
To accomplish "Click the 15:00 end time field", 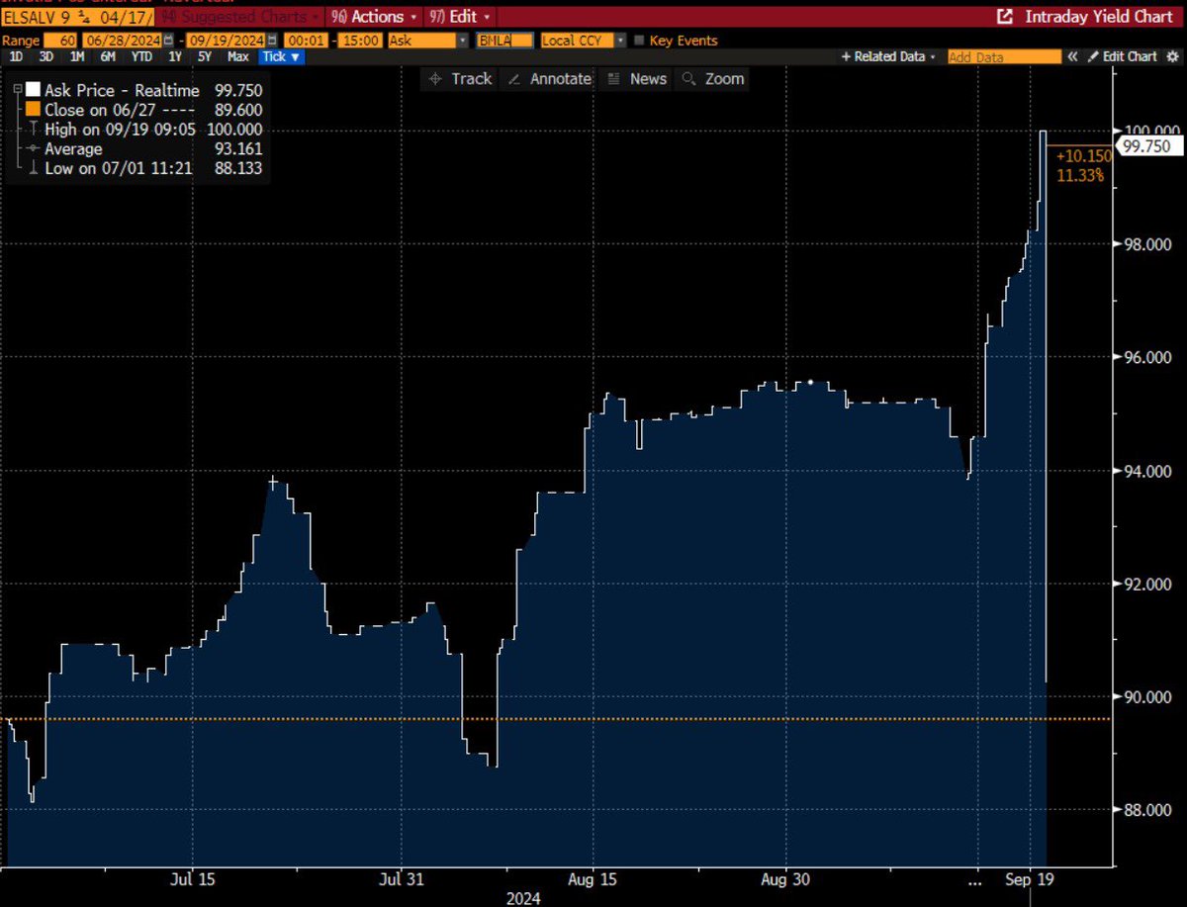I will [360, 41].
